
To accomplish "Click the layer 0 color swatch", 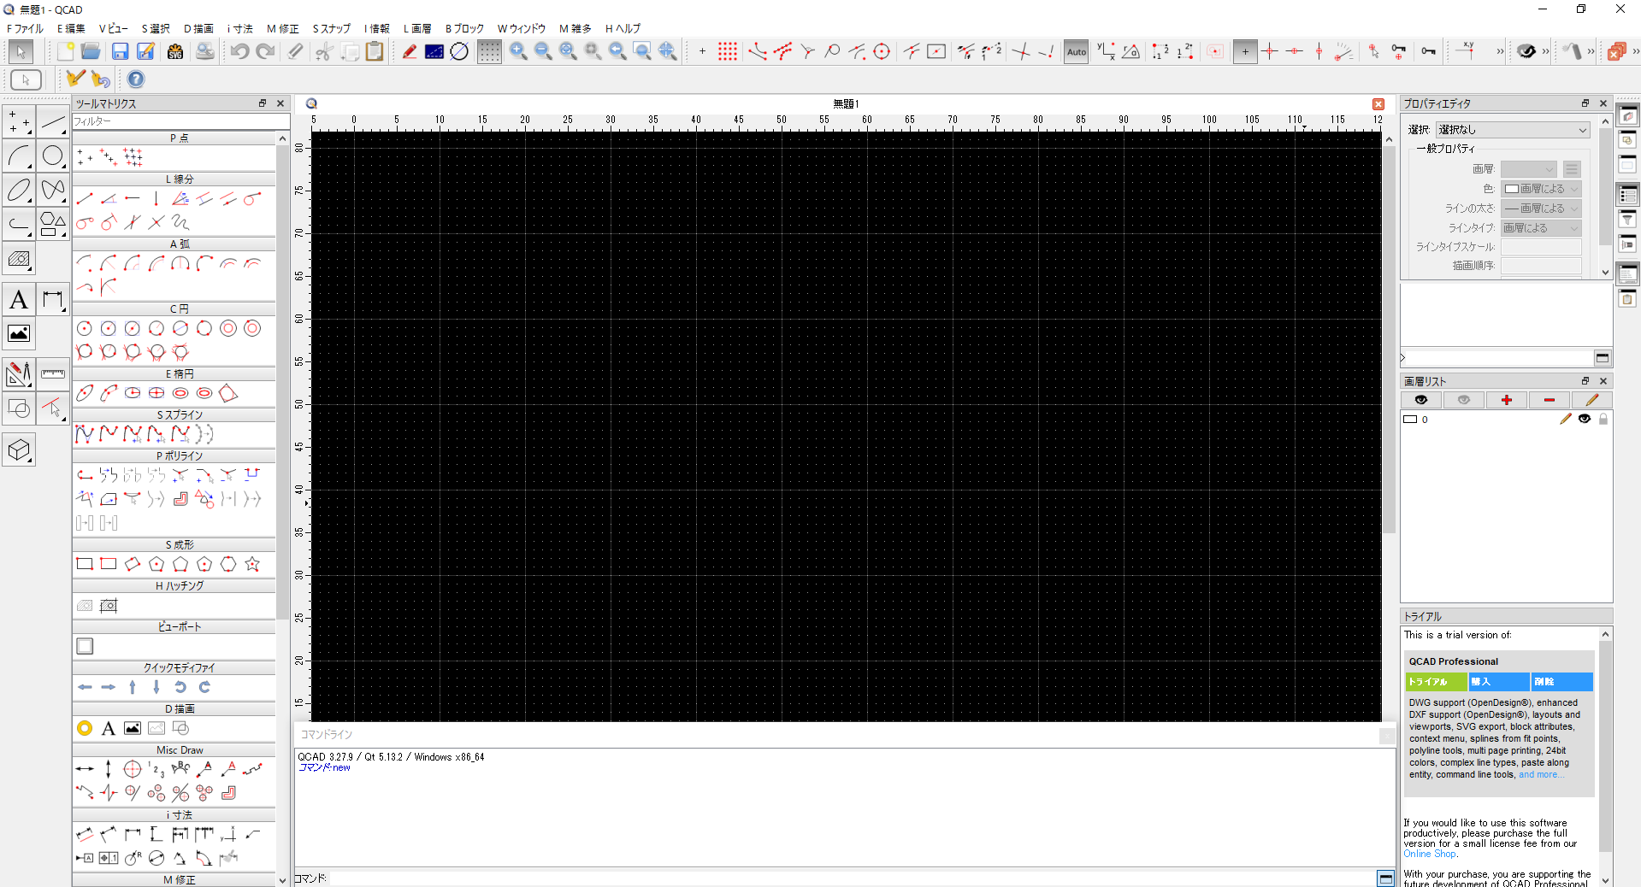I will [1410, 420].
